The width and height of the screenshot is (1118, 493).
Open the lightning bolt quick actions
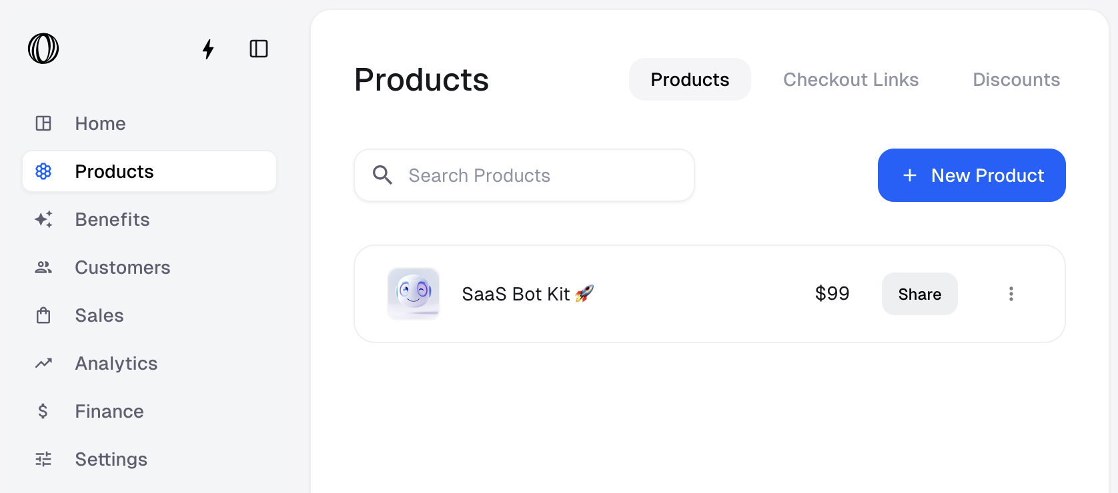pyautogui.click(x=208, y=49)
